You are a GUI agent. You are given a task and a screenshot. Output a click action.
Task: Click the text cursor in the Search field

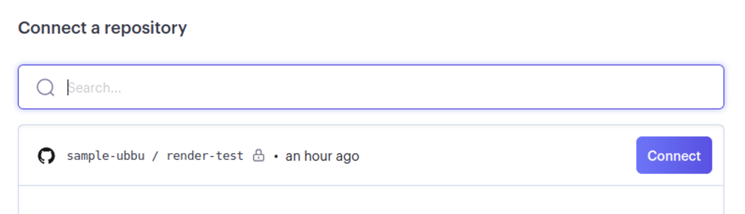[68, 87]
